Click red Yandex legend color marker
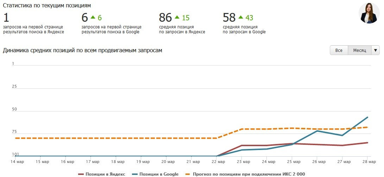 click(81, 174)
